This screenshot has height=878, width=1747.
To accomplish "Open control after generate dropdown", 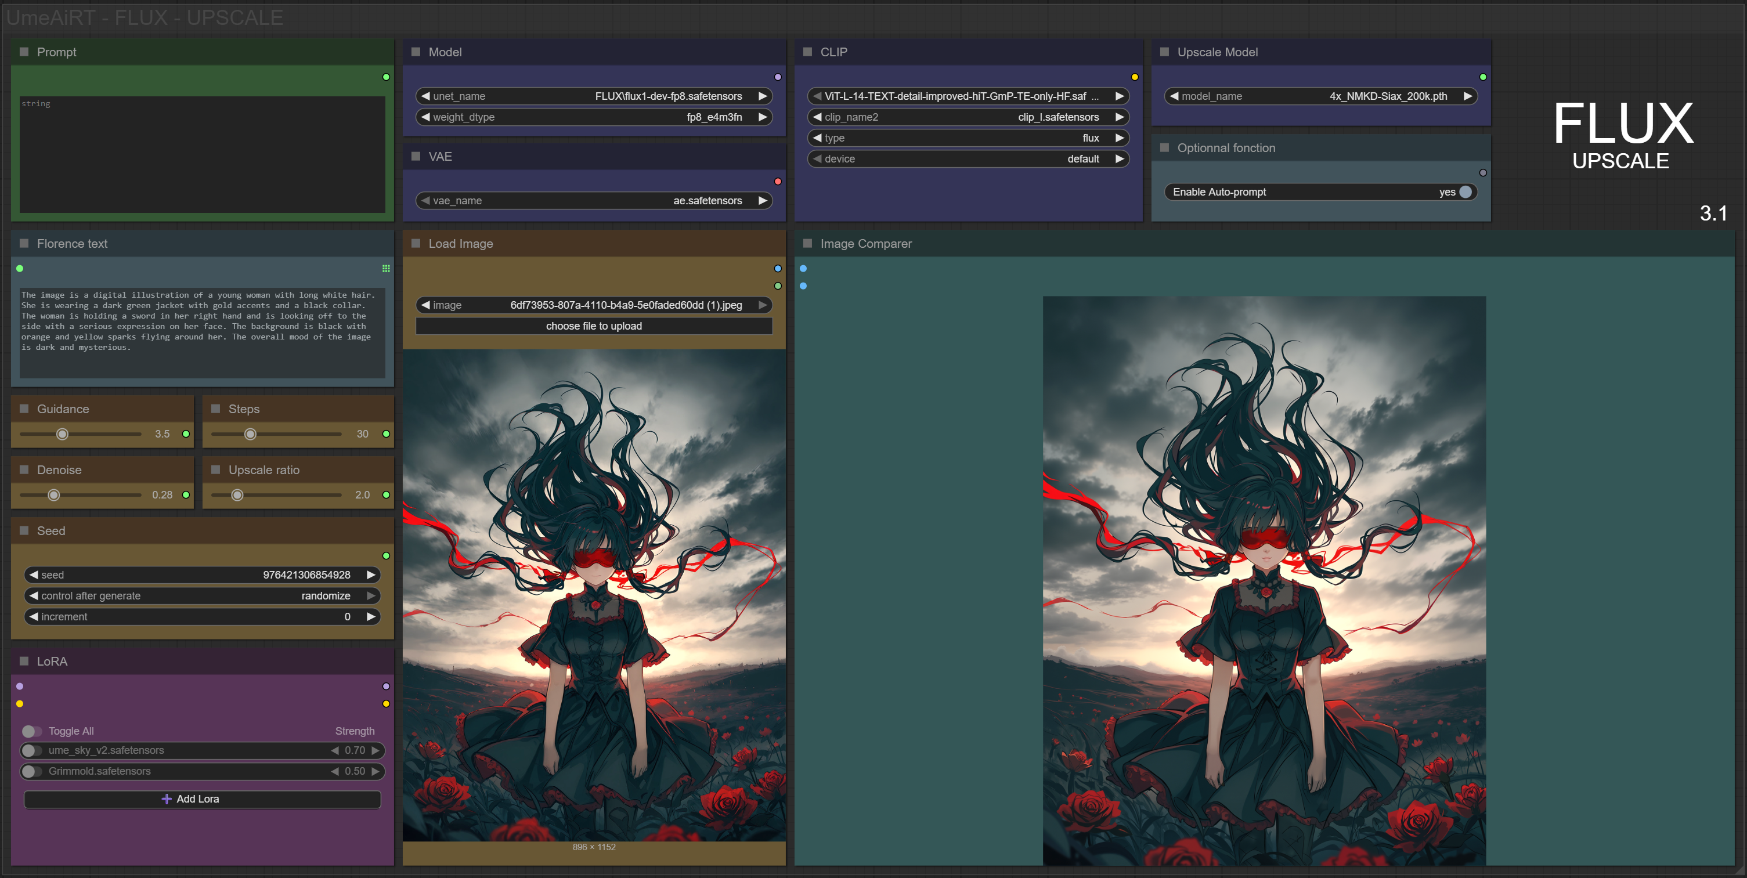I will point(202,596).
